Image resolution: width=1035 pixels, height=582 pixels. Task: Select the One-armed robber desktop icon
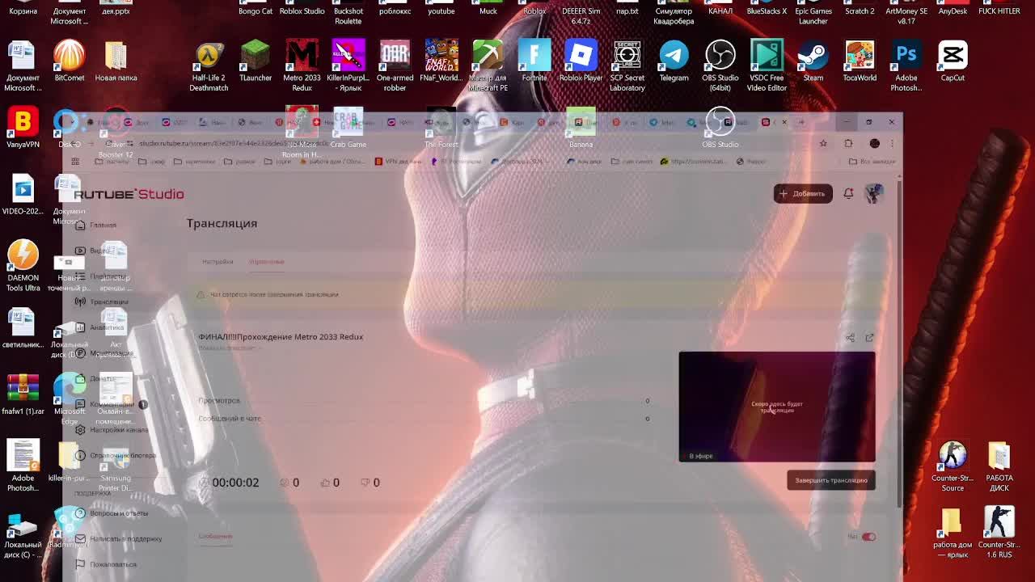coord(395,66)
